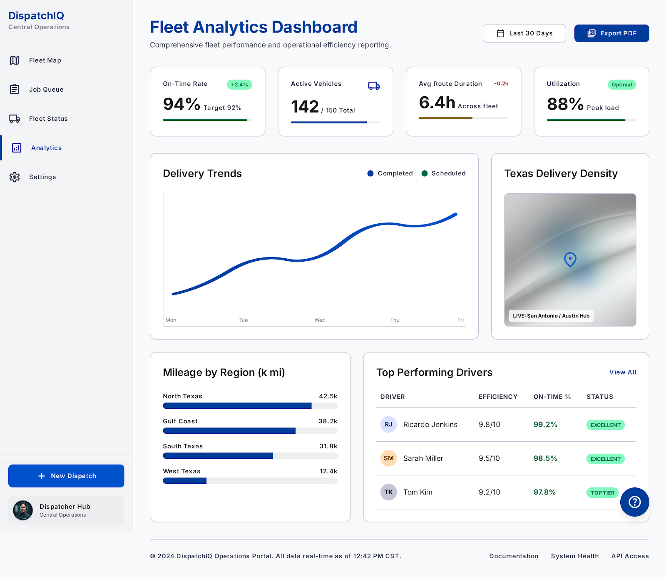
Task: Click the PDF icon in Export button
Action: pyautogui.click(x=591, y=33)
